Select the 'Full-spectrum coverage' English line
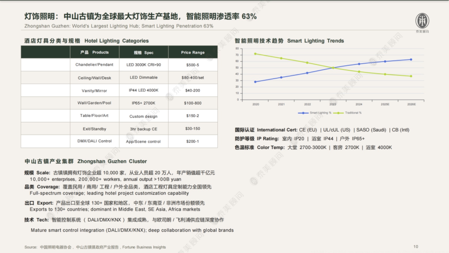449x253 pixels. (x=109, y=193)
